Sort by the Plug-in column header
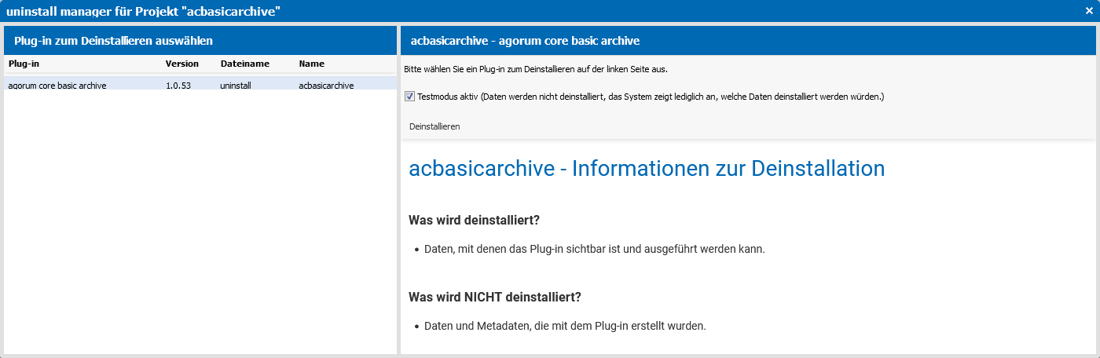Image resolution: width=1100 pixels, height=358 pixels. tap(82, 64)
